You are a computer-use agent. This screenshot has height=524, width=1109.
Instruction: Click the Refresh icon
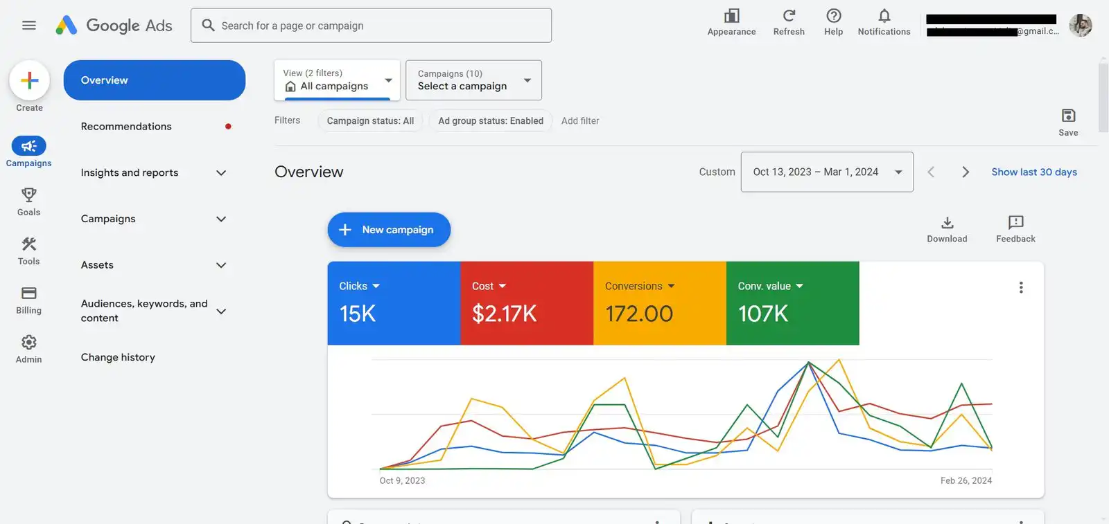(x=789, y=16)
